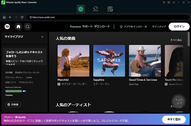This screenshot has width=191, height=126.
Task: Open Good Times & Tan Lines cover
Action: tap(145, 61)
